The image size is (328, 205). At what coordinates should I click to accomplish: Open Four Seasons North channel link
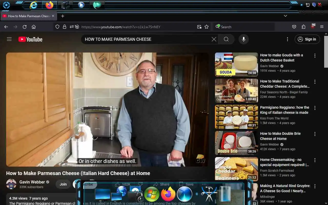(x=284, y=92)
